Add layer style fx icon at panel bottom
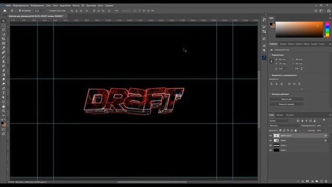The height and width of the screenshot is (187, 332). coord(303,181)
